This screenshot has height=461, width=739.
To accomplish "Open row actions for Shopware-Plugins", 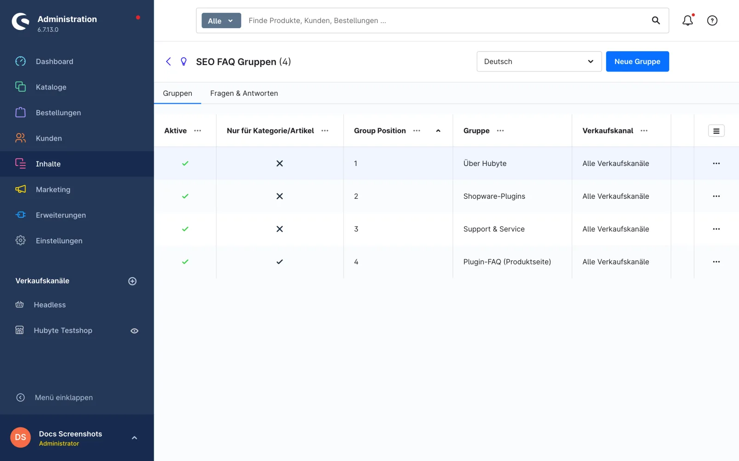I will point(716,196).
